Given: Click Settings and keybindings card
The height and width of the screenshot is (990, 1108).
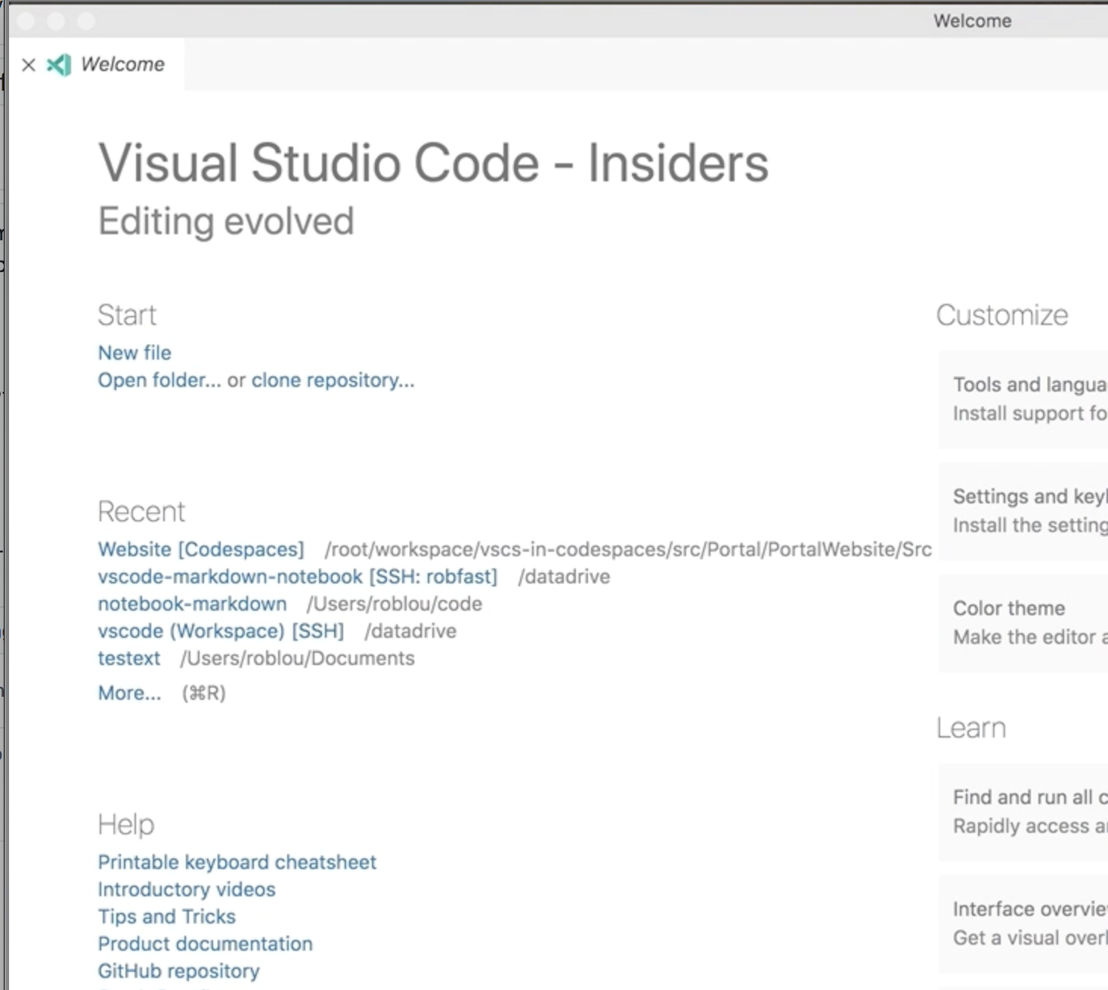Looking at the screenshot, I should pos(1023,512).
